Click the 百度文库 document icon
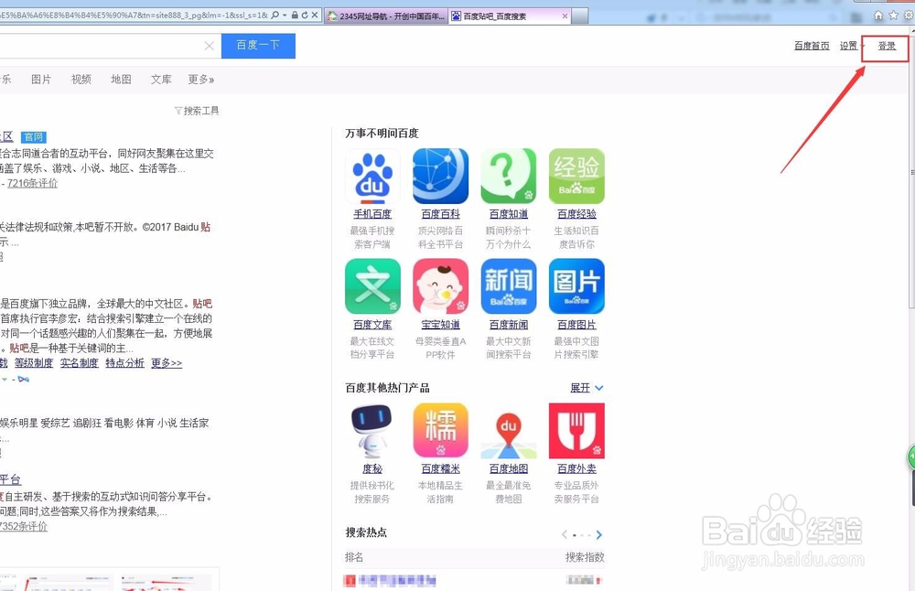This screenshot has height=591, width=915. 372,285
